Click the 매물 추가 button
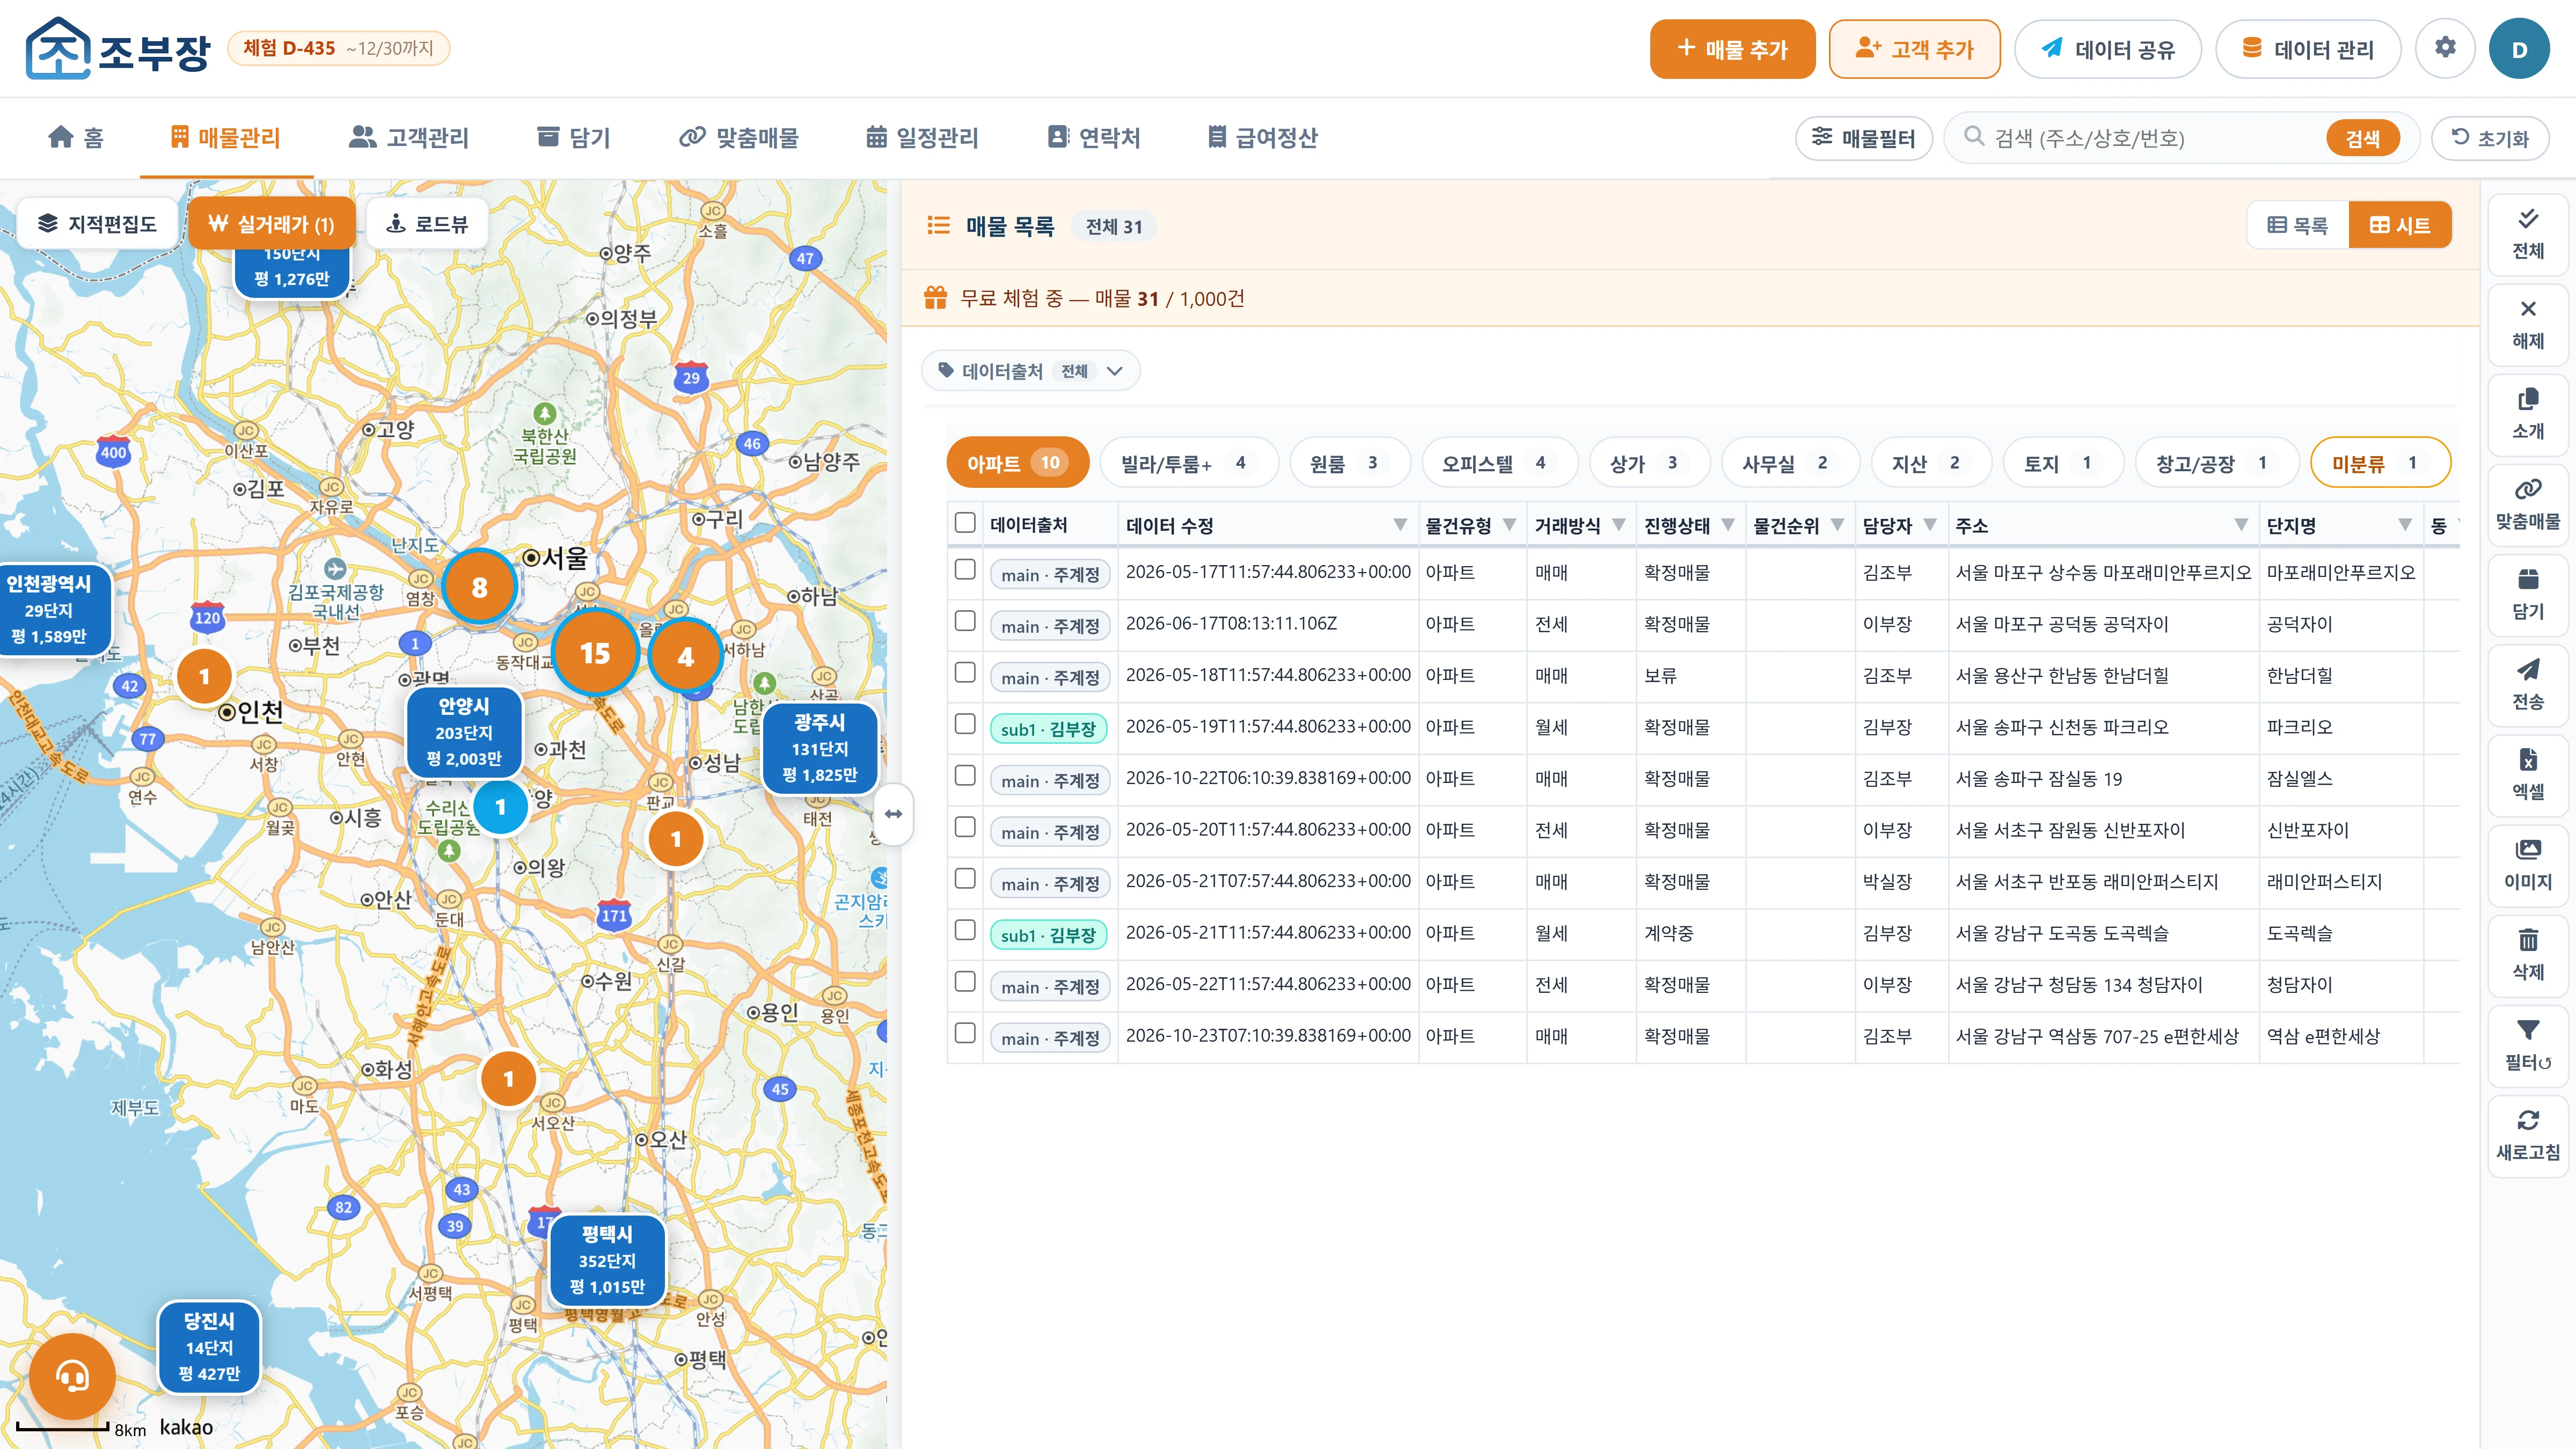 pos(1732,48)
